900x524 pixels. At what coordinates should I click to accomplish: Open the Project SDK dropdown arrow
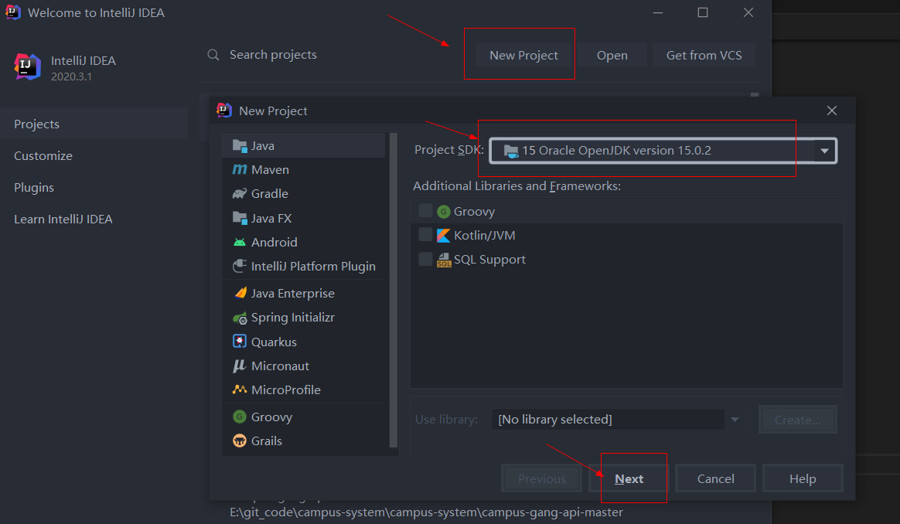coord(824,151)
